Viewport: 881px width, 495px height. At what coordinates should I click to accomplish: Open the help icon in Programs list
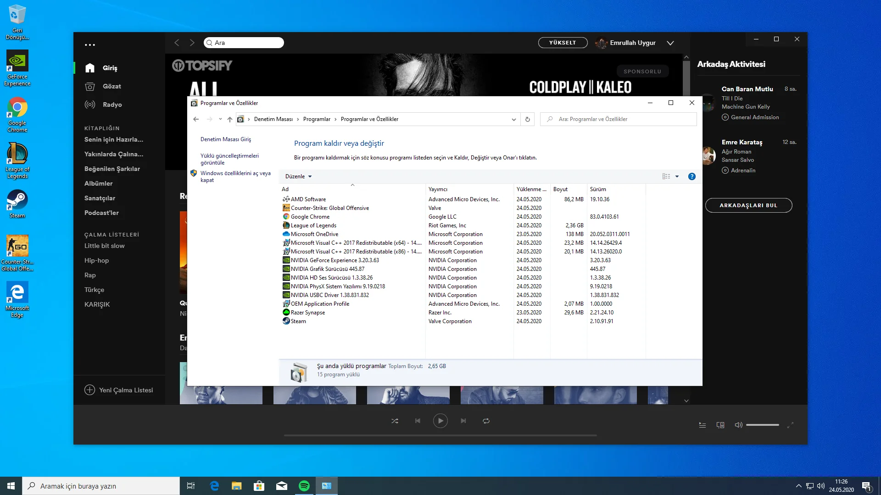(691, 176)
